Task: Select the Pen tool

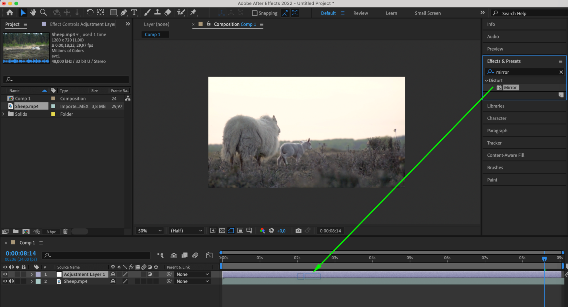Action: click(124, 13)
